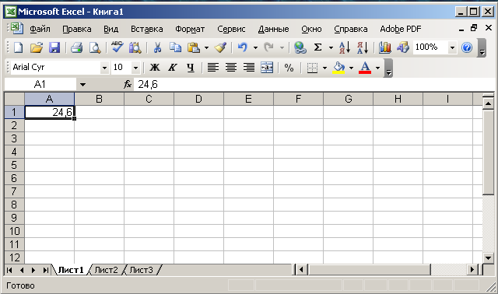Open the Данные menu
Screen dimensions: 498x294
click(x=273, y=29)
